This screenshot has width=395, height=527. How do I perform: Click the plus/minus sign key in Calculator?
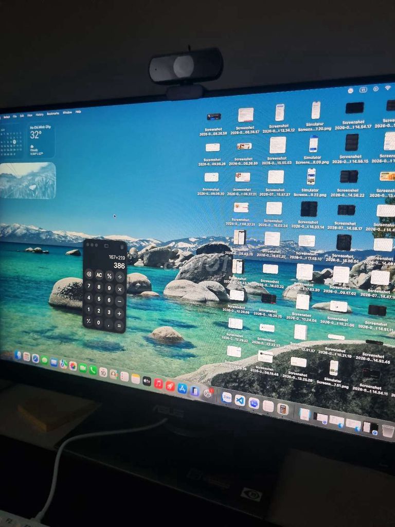[x=88, y=321]
